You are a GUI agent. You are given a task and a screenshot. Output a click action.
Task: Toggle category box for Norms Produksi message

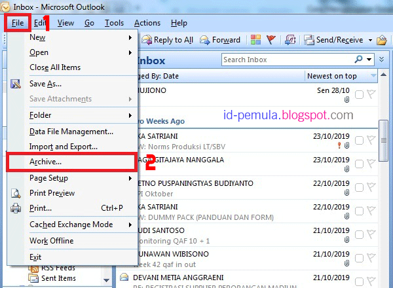click(x=359, y=141)
